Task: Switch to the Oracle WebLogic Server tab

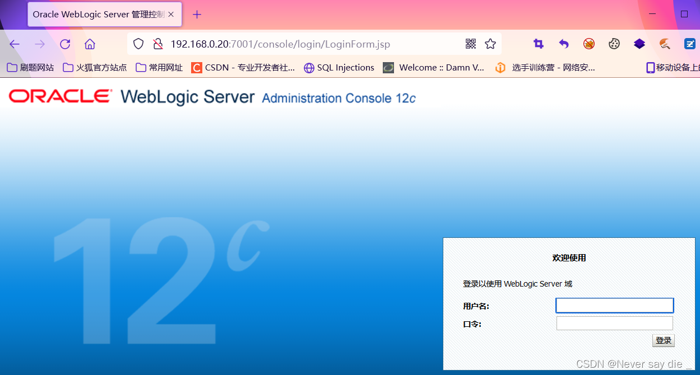Action: click(98, 14)
